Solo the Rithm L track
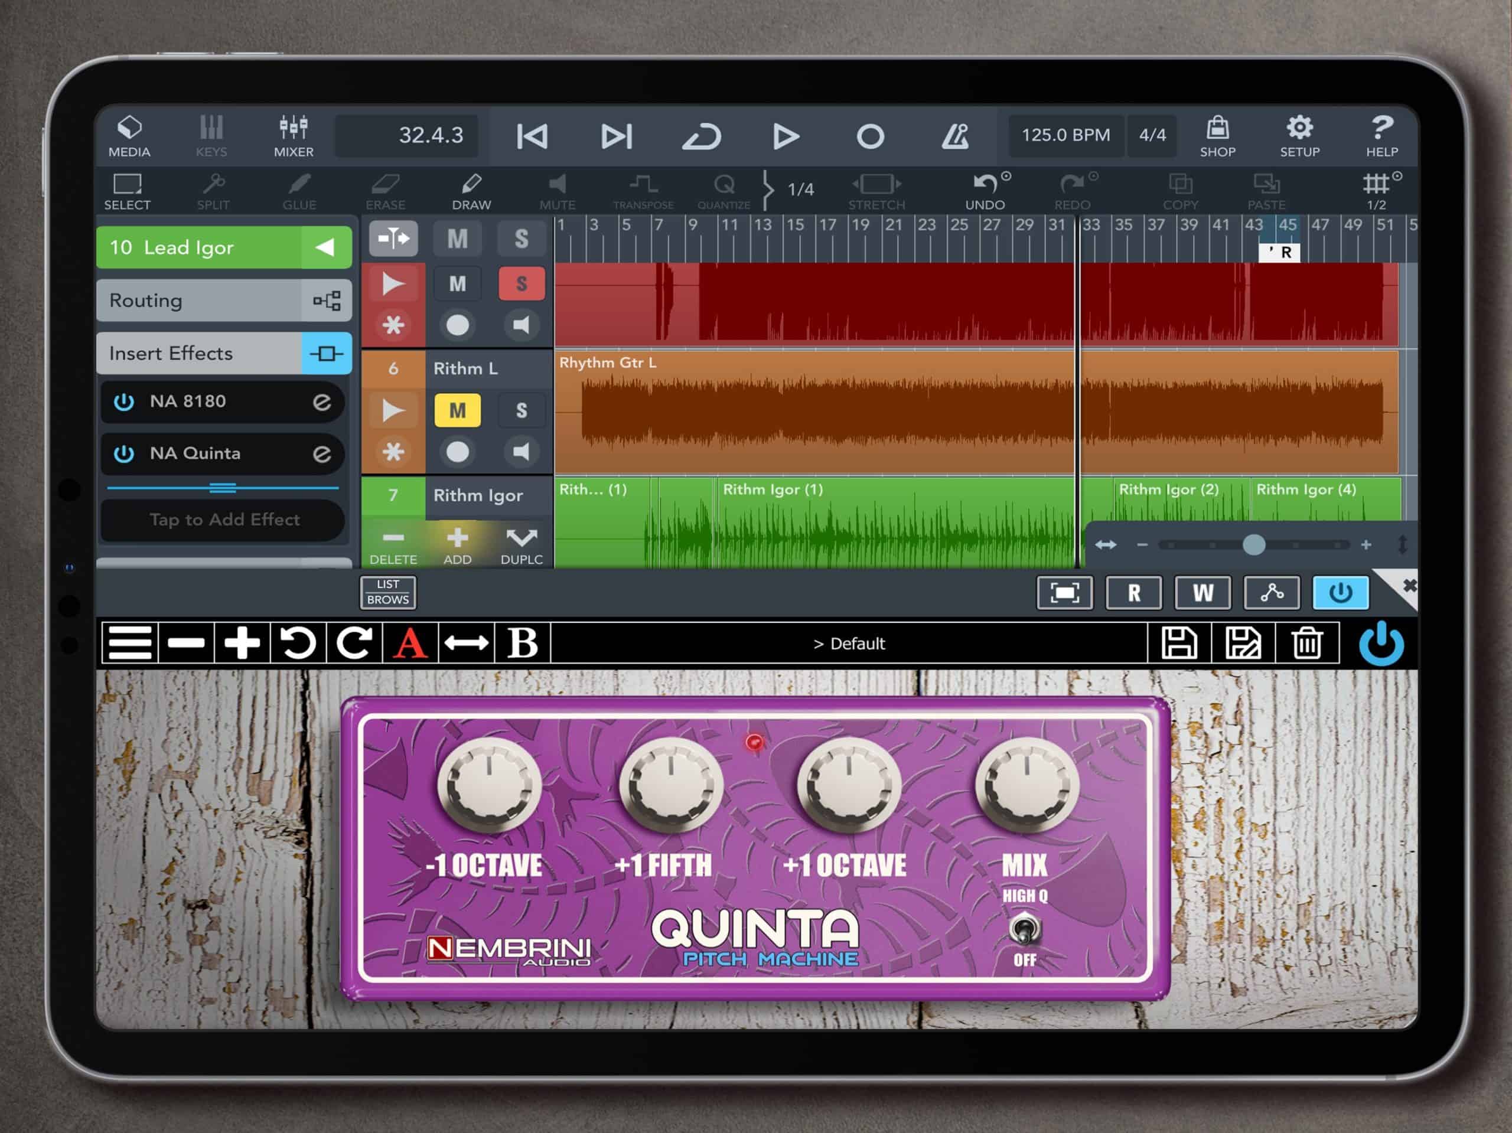This screenshot has height=1133, width=1512. click(x=522, y=411)
